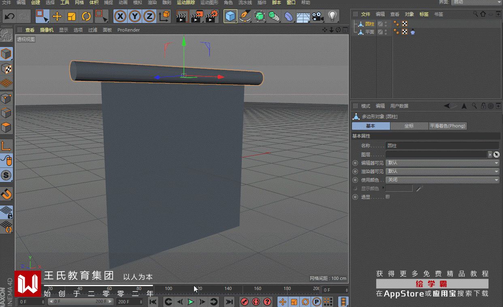
Task: Select the Move tool in top toolbar
Action: click(57, 17)
